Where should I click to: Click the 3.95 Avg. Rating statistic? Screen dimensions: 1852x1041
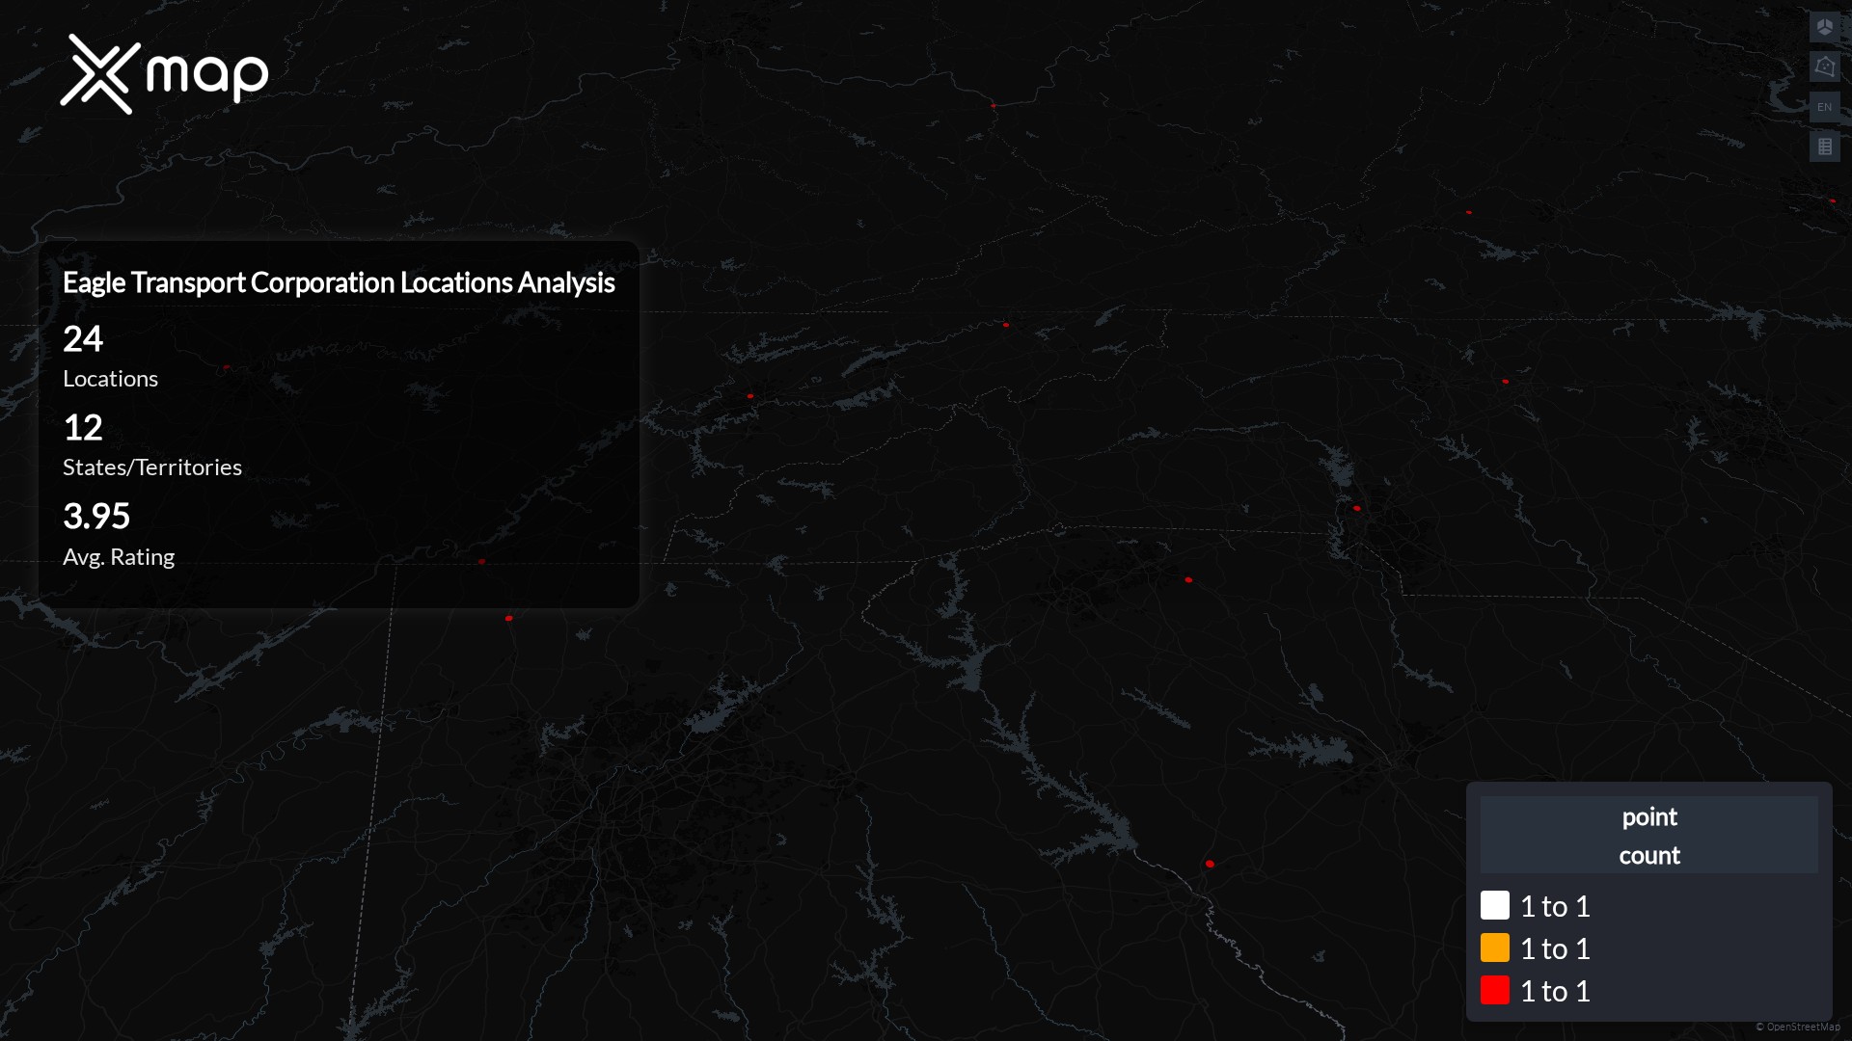click(x=118, y=533)
